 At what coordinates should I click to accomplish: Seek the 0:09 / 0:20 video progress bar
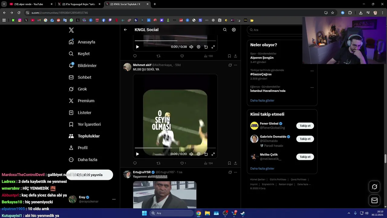(x=175, y=148)
